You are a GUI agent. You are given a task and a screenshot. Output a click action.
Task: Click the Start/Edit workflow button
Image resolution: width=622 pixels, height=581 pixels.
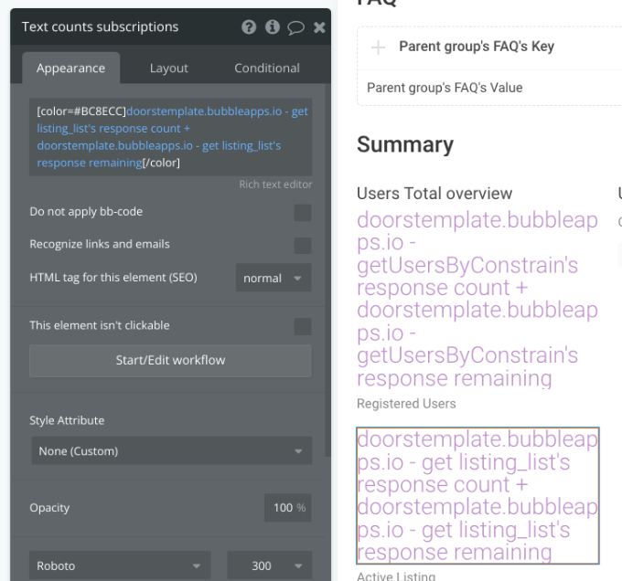pos(170,361)
